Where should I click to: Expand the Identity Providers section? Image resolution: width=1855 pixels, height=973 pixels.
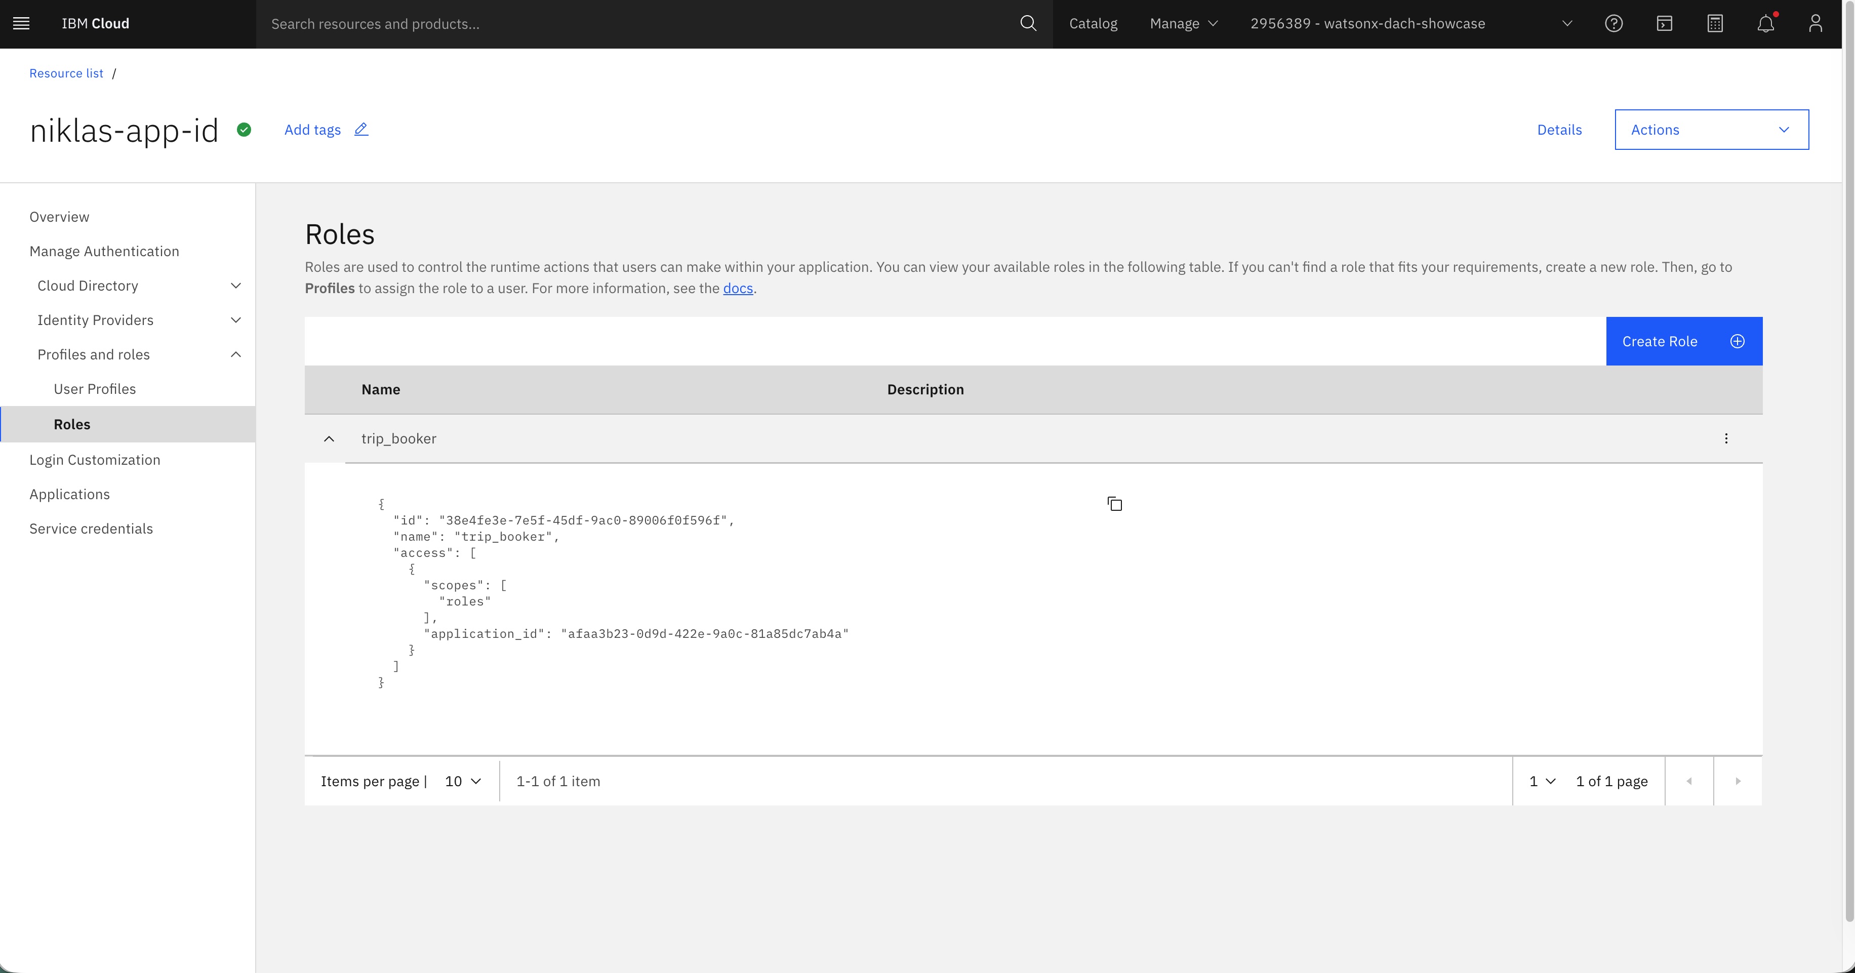click(235, 320)
